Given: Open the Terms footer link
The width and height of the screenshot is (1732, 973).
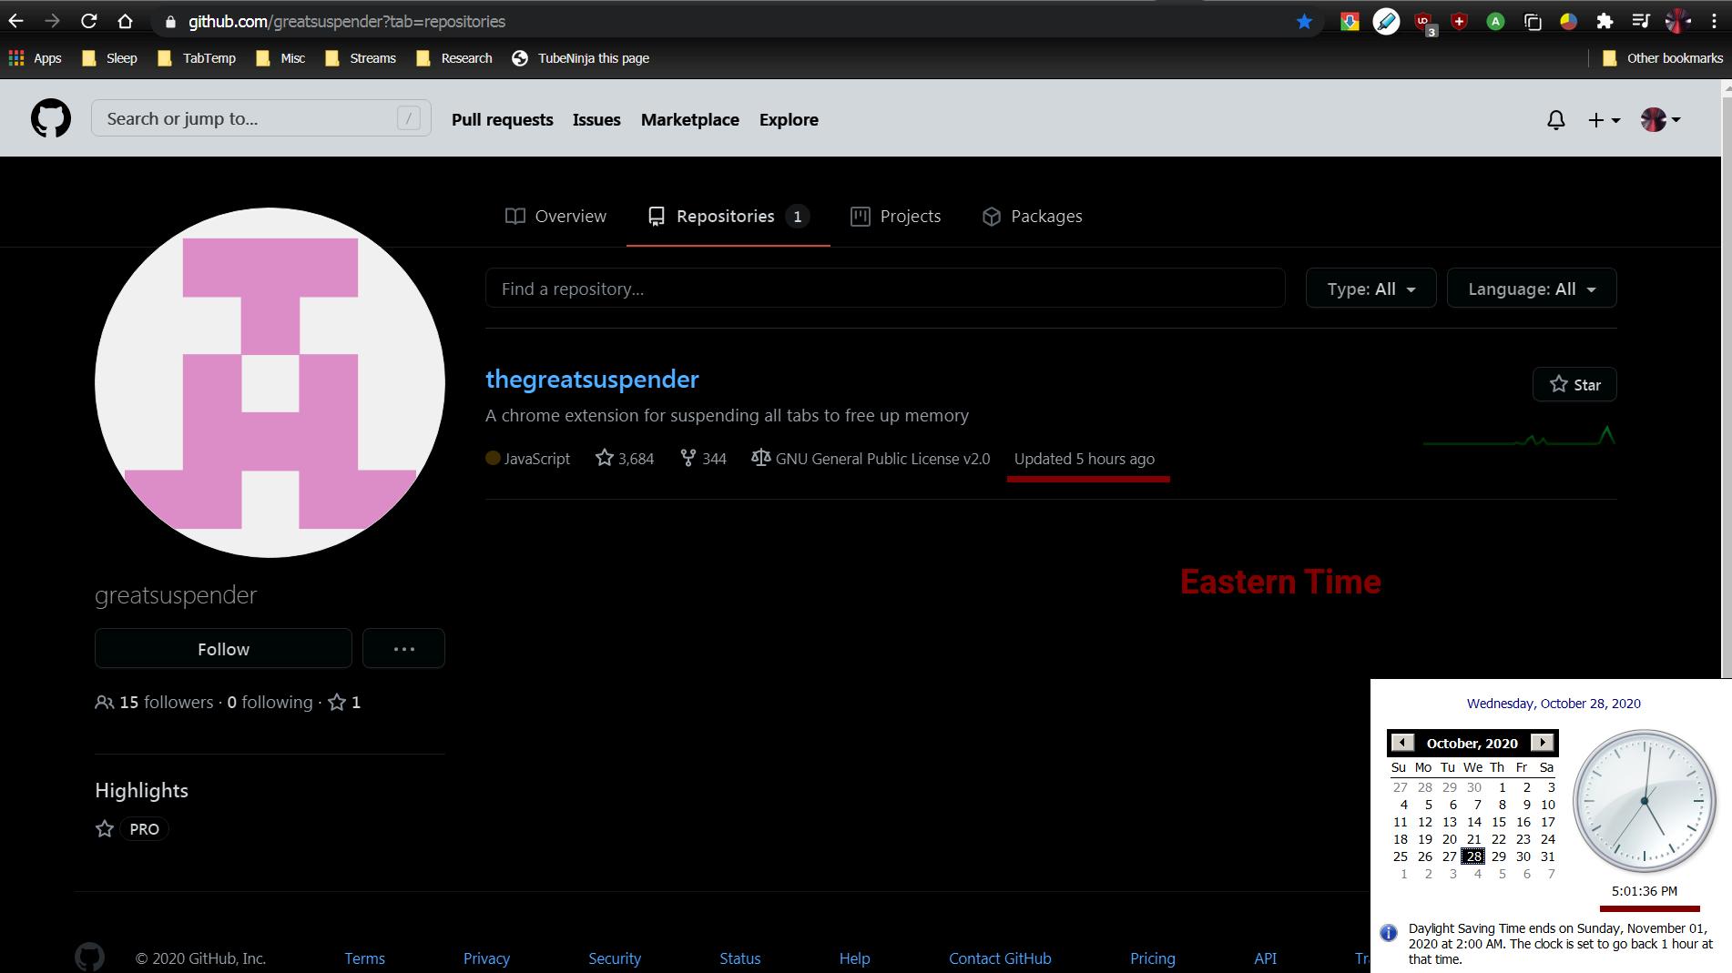Looking at the screenshot, I should [364, 958].
